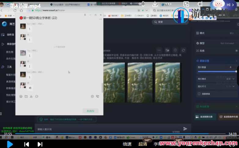239x148 pixels.
Task: Select 图生图 in the SeaArt sidebar
Action: (x=9, y=52)
